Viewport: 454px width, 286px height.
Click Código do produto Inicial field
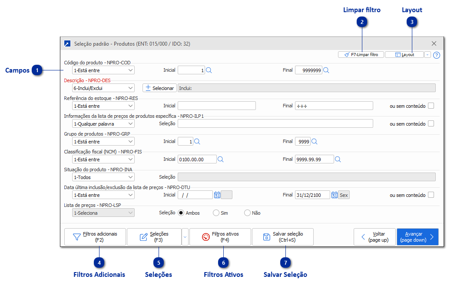point(192,70)
